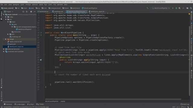Open run configuration WordCountPipeline dropdown
The height and width of the screenshot is (108, 193).
click(x=161, y=8)
